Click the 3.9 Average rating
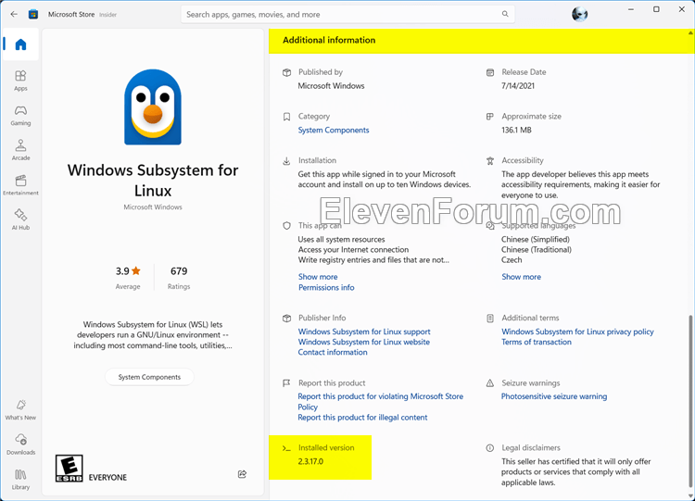The image size is (695, 501). [x=128, y=277]
